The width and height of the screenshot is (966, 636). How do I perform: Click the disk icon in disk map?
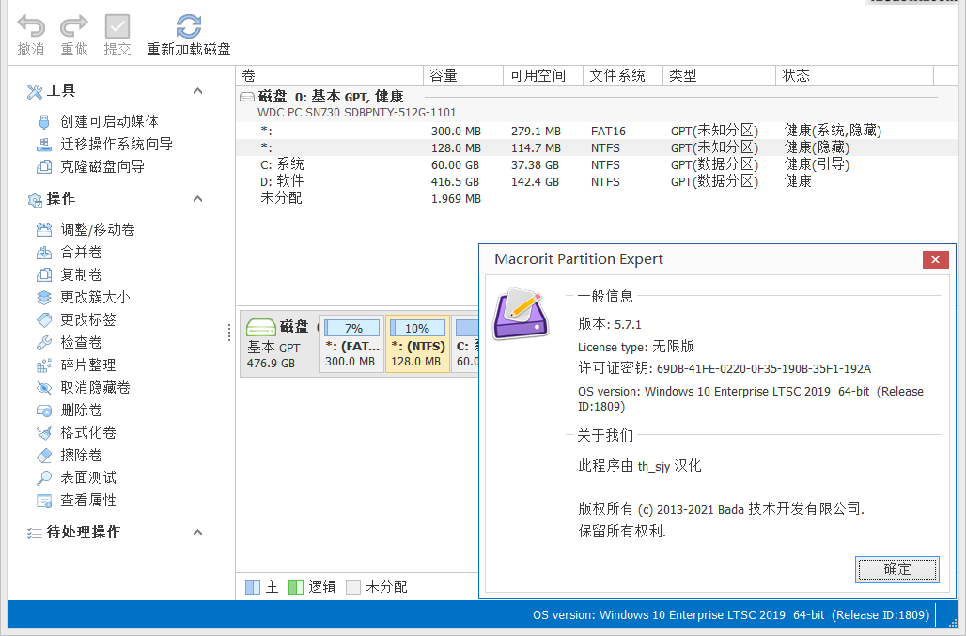260,328
